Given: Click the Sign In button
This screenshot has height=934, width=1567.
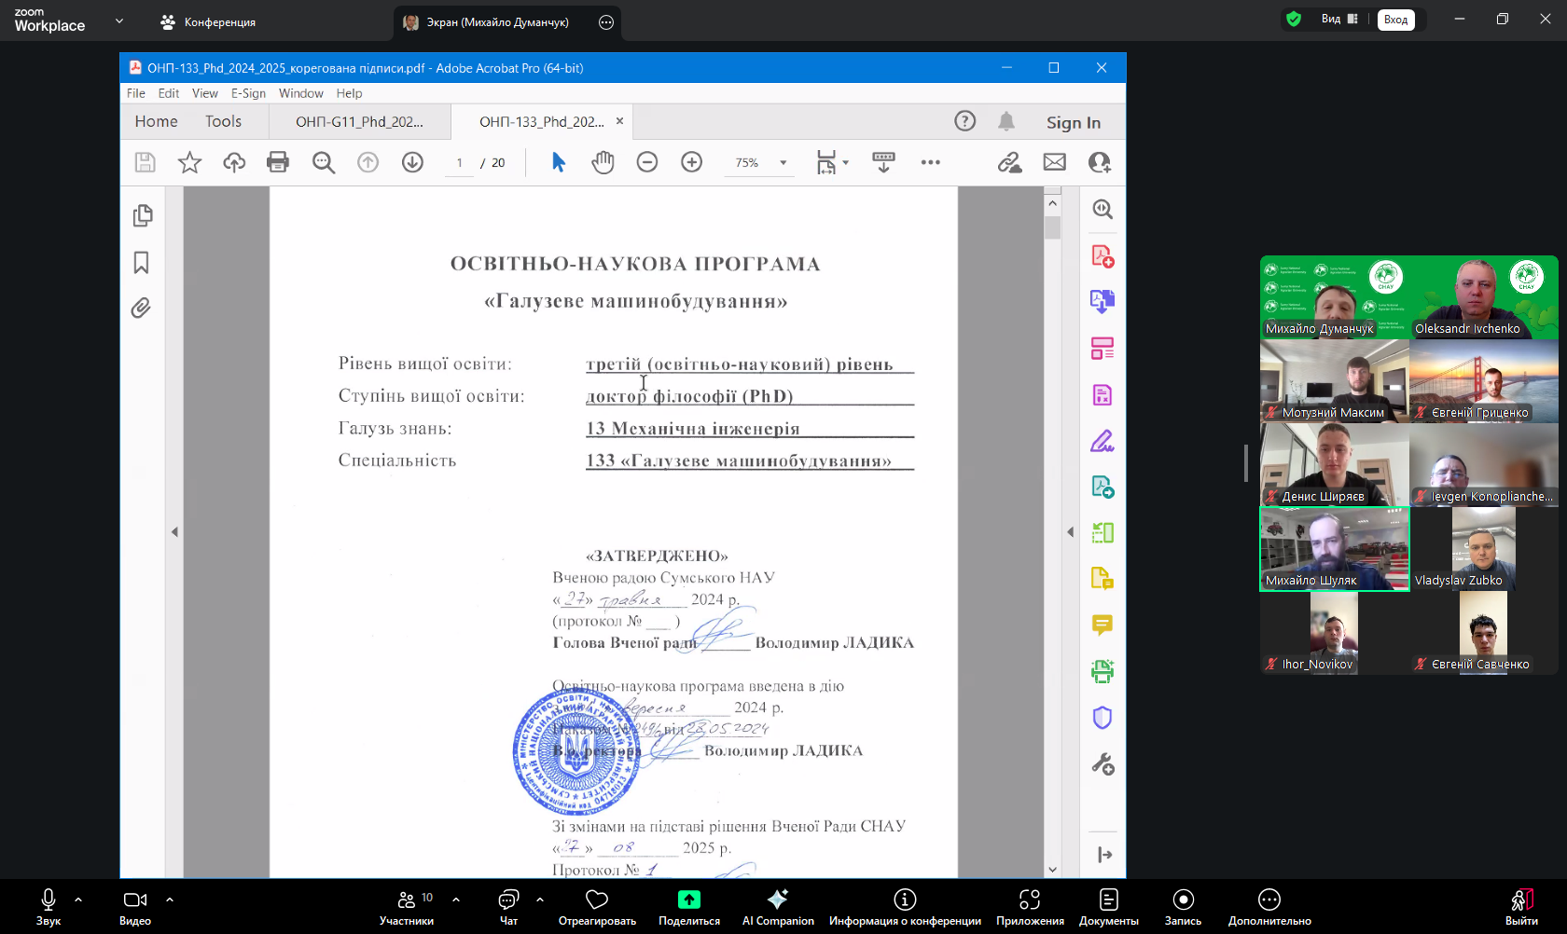Looking at the screenshot, I should [1073, 122].
